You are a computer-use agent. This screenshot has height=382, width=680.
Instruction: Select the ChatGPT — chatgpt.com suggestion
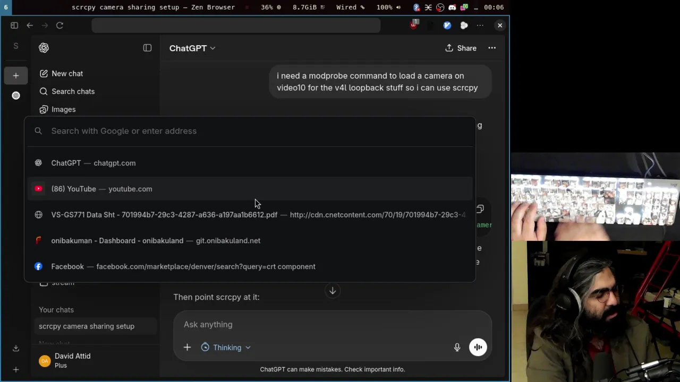click(x=250, y=163)
